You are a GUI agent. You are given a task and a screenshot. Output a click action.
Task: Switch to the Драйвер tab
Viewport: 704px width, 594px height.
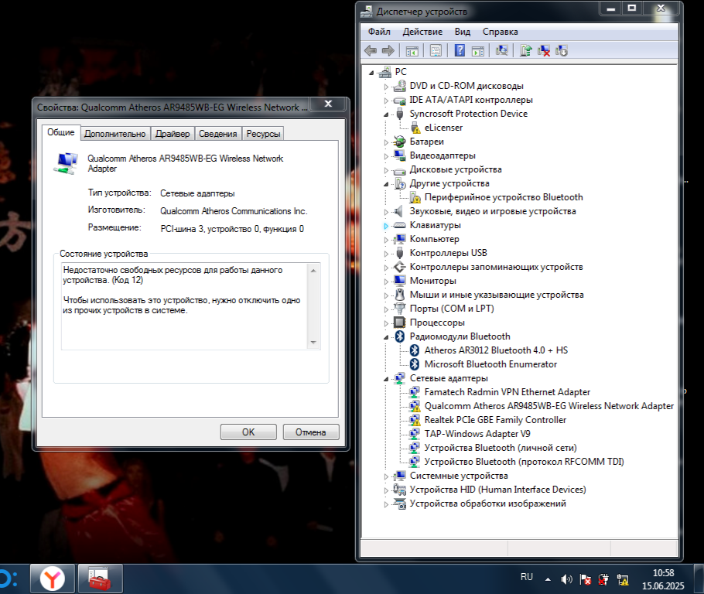[x=173, y=134]
